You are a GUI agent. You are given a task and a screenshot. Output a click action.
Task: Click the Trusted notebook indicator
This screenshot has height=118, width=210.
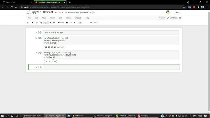pyautogui.click(x=162, y=18)
